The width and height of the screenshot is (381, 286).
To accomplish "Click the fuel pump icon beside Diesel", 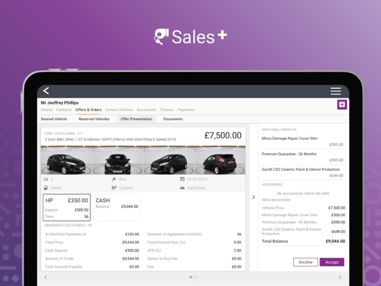I will coord(46,188).
